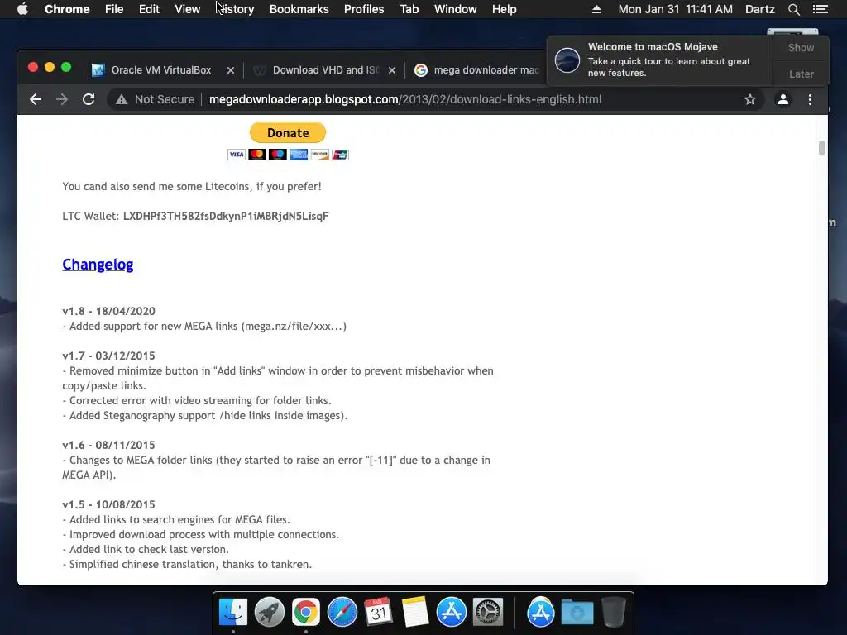The height and width of the screenshot is (635, 847).
Task: Bookmark this page with the star icon
Action: point(749,99)
